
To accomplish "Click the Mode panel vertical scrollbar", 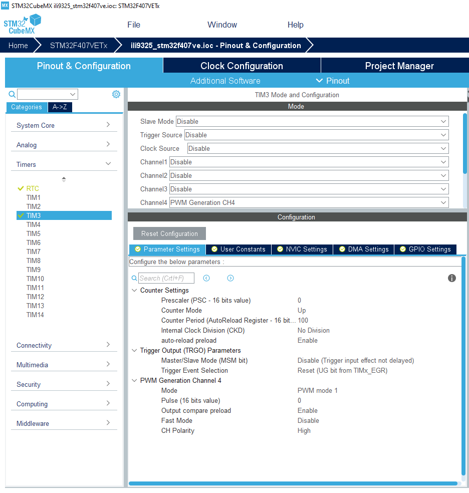I will pyautogui.click(x=465, y=143).
